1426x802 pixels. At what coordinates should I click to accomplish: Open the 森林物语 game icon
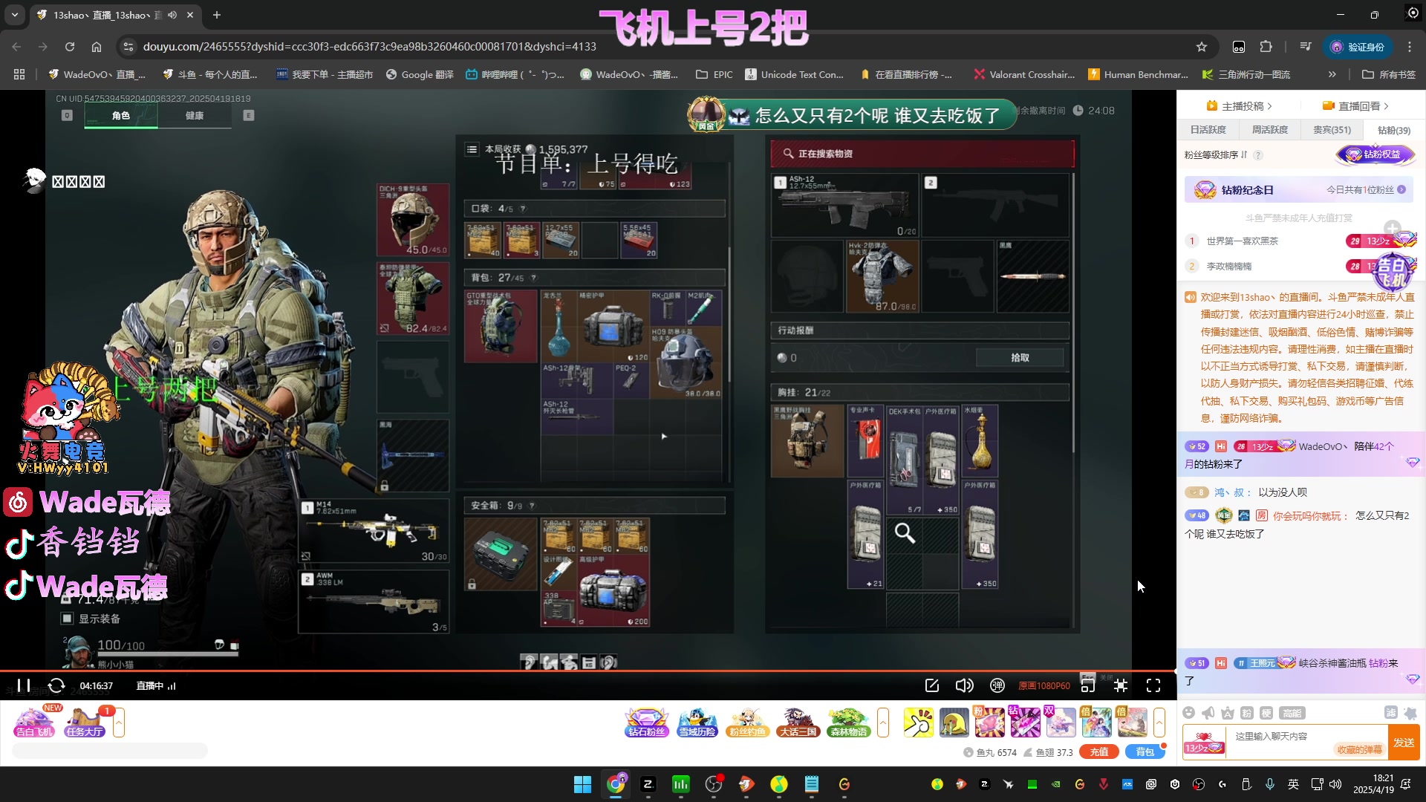pyautogui.click(x=848, y=722)
